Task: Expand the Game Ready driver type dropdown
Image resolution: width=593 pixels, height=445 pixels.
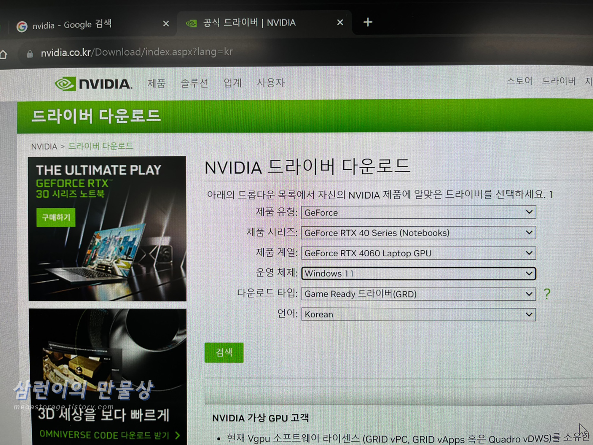Action: (x=418, y=294)
